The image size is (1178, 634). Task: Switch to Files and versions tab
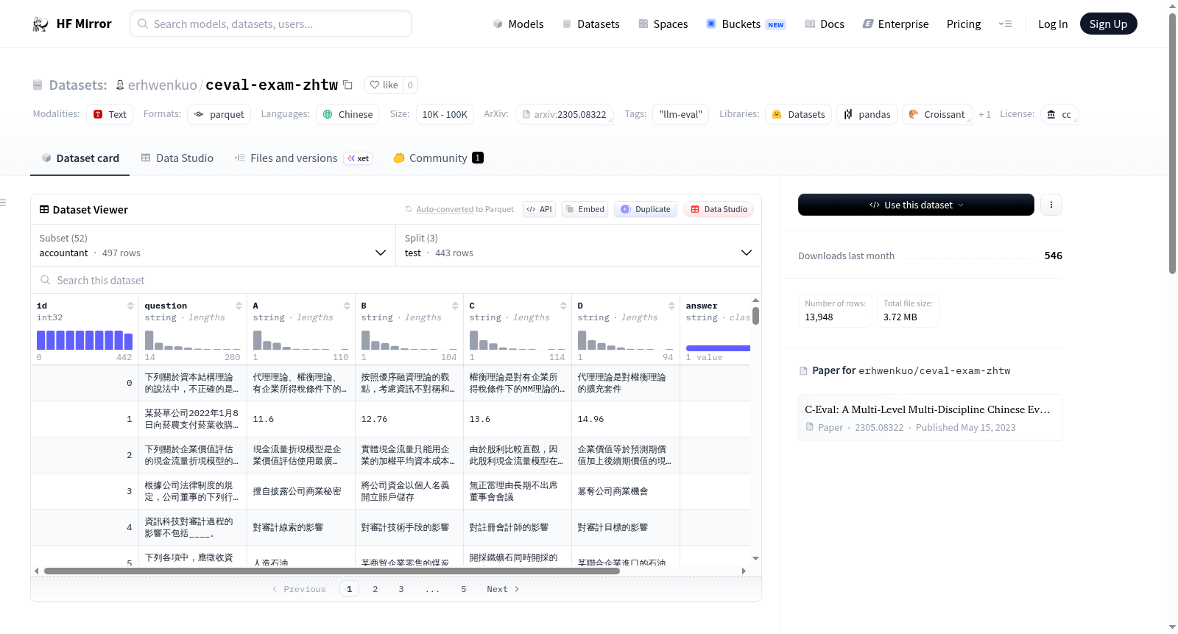pyautogui.click(x=303, y=158)
